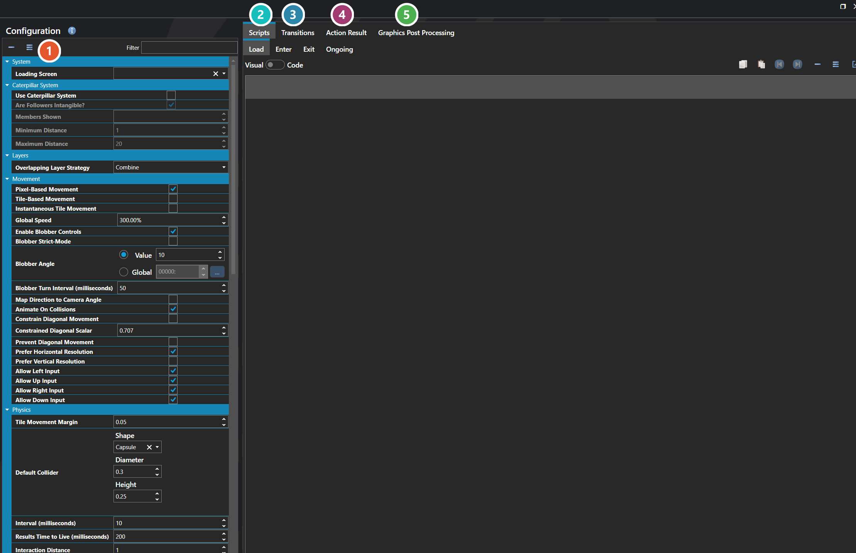Click the Tile Movement Margin field
Image resolution: width=856 pixels, height=553 pixels.
pos(167,422)
